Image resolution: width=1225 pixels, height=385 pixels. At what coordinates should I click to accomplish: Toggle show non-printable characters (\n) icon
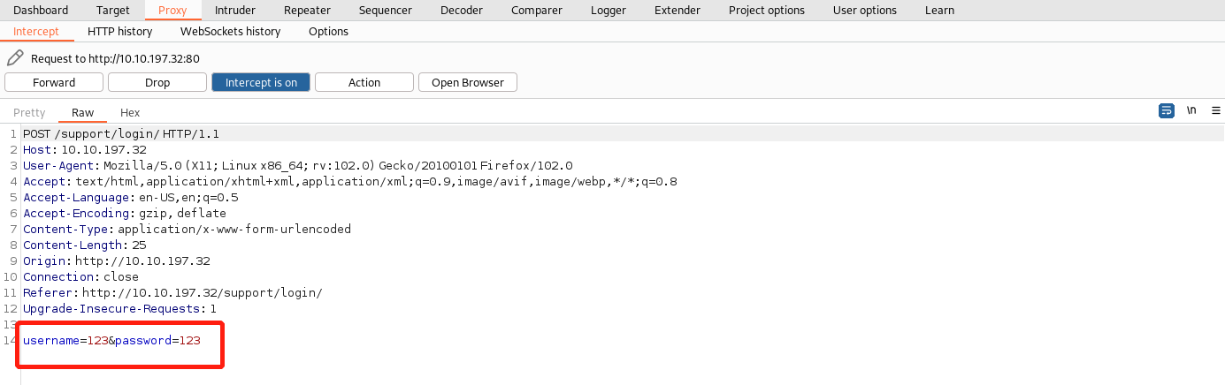[1191, 111]
